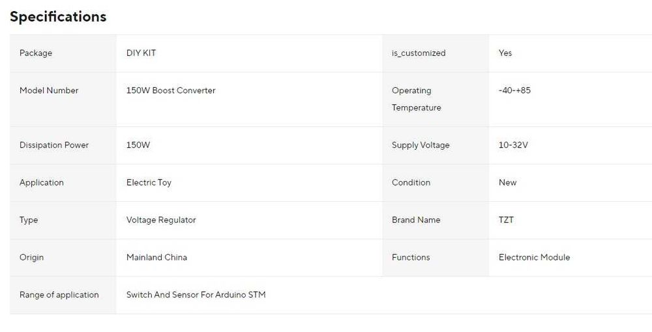Select the Model Number label
The image size is (652, 332).
coord(49,90)
